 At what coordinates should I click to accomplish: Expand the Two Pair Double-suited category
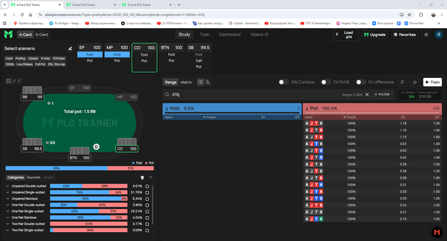[x=8, y=224]
